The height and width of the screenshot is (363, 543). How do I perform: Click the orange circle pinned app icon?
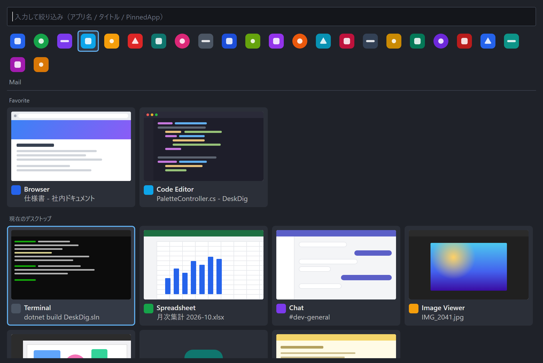[x=300, y=41]
